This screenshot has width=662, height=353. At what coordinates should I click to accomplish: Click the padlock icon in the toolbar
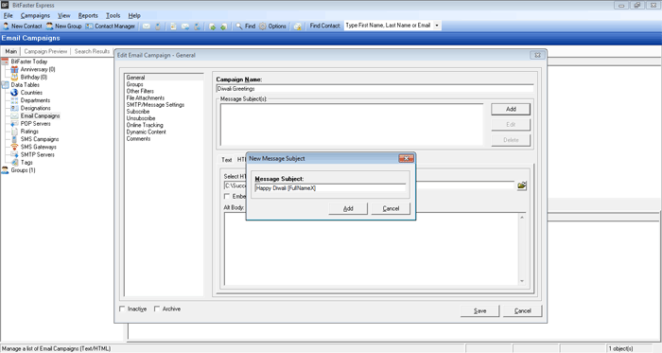298,26
